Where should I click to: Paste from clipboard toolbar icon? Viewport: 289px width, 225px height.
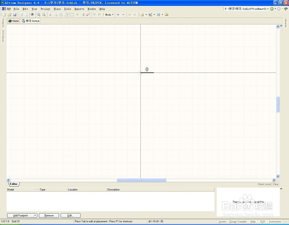tap(61, 14)
